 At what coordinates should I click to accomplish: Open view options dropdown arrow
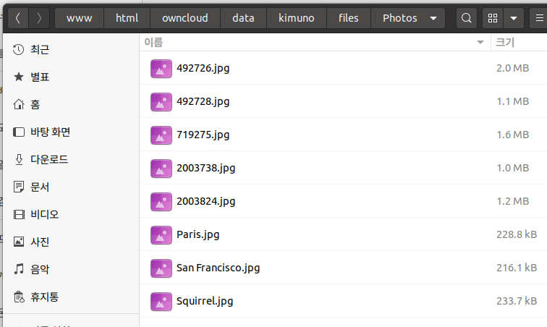(x=514, y=18)
